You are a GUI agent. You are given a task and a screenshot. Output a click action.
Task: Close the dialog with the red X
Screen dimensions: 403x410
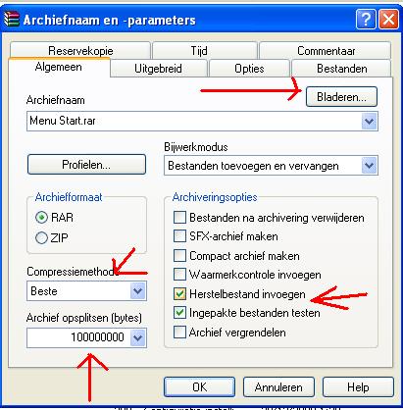pyautogui.click(x=388, y=20)
